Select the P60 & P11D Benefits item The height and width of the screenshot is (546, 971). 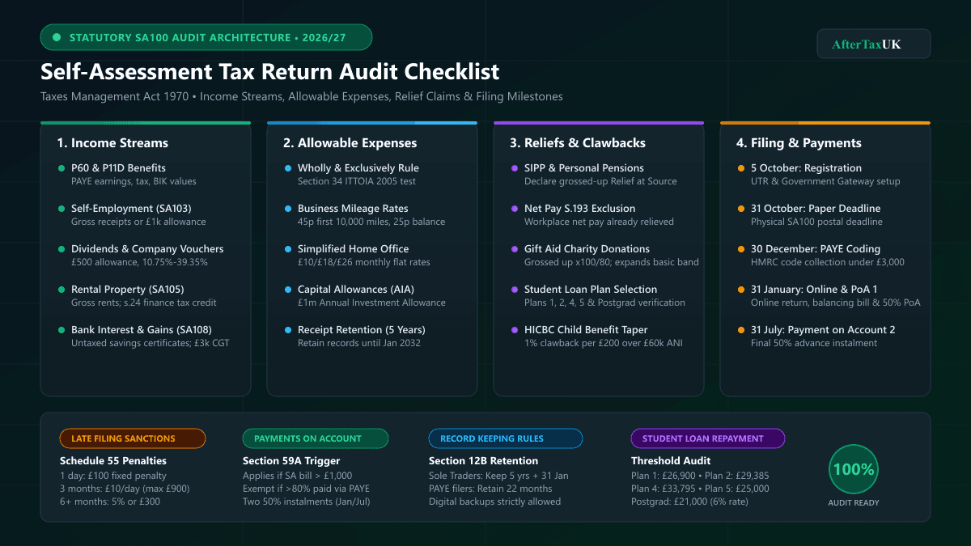click(118, 168)
